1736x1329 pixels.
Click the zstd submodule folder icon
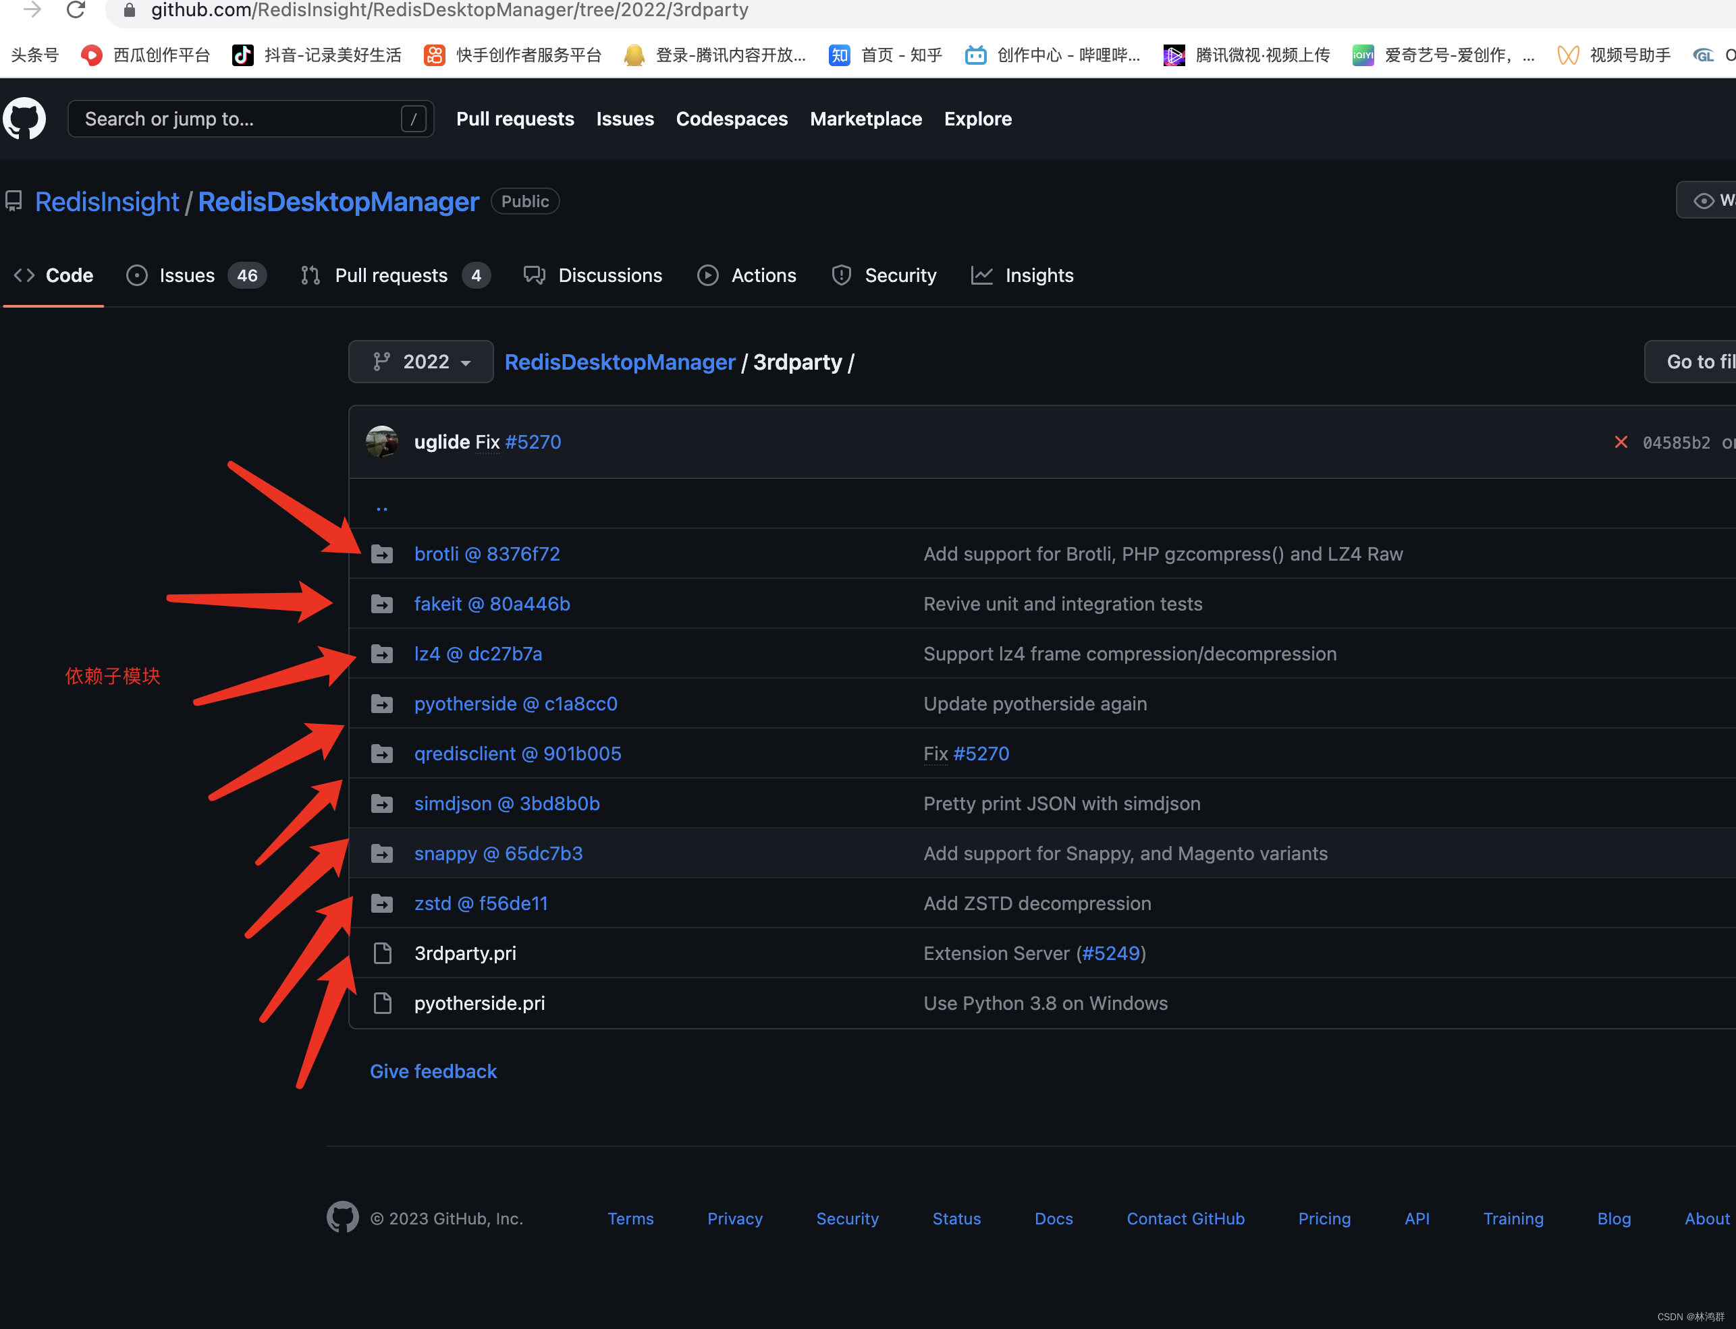(x=382, y=903)
